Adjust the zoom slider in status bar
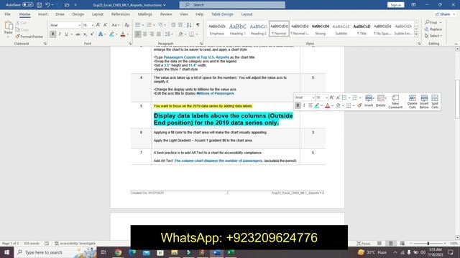 pyautogui.click(x=428, y=244)
